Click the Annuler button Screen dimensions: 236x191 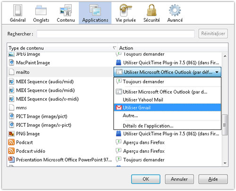point(179,179)
